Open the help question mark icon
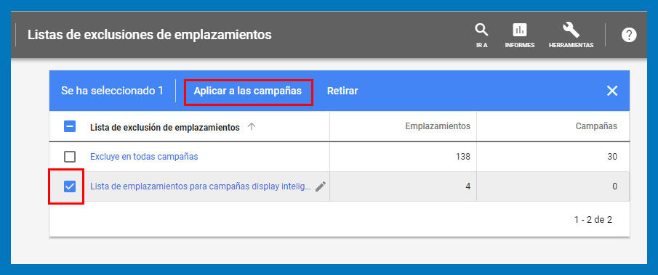The height and width of the screenshot is (275, 658). (629, 35)
